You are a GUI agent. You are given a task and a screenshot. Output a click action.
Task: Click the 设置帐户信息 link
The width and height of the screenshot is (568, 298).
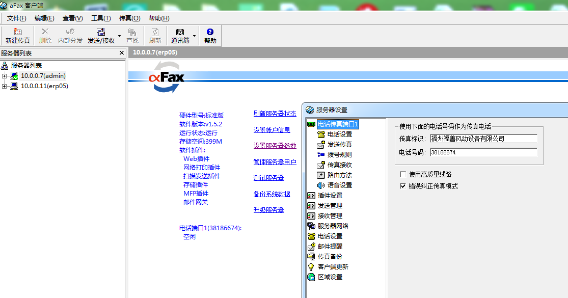tap(272, 129)
